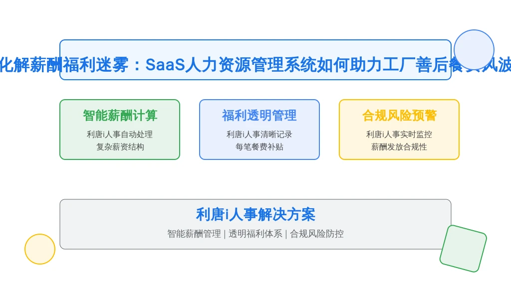Image resolution: width=511 pixels, height=287 pixels.
Task: Click the 利唐i人事解决方案 title
Action: coord(255,215)
